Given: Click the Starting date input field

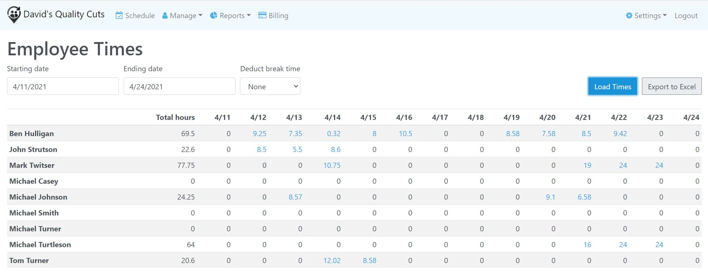Looking at the screenshot, I should click(63, 86).
